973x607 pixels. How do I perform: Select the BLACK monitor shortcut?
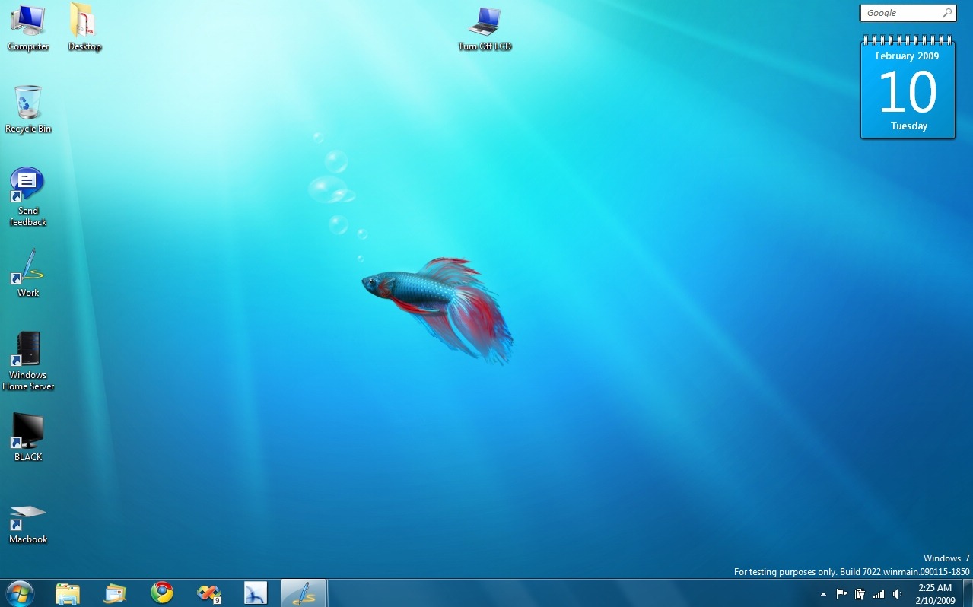(x=28, y=433)
